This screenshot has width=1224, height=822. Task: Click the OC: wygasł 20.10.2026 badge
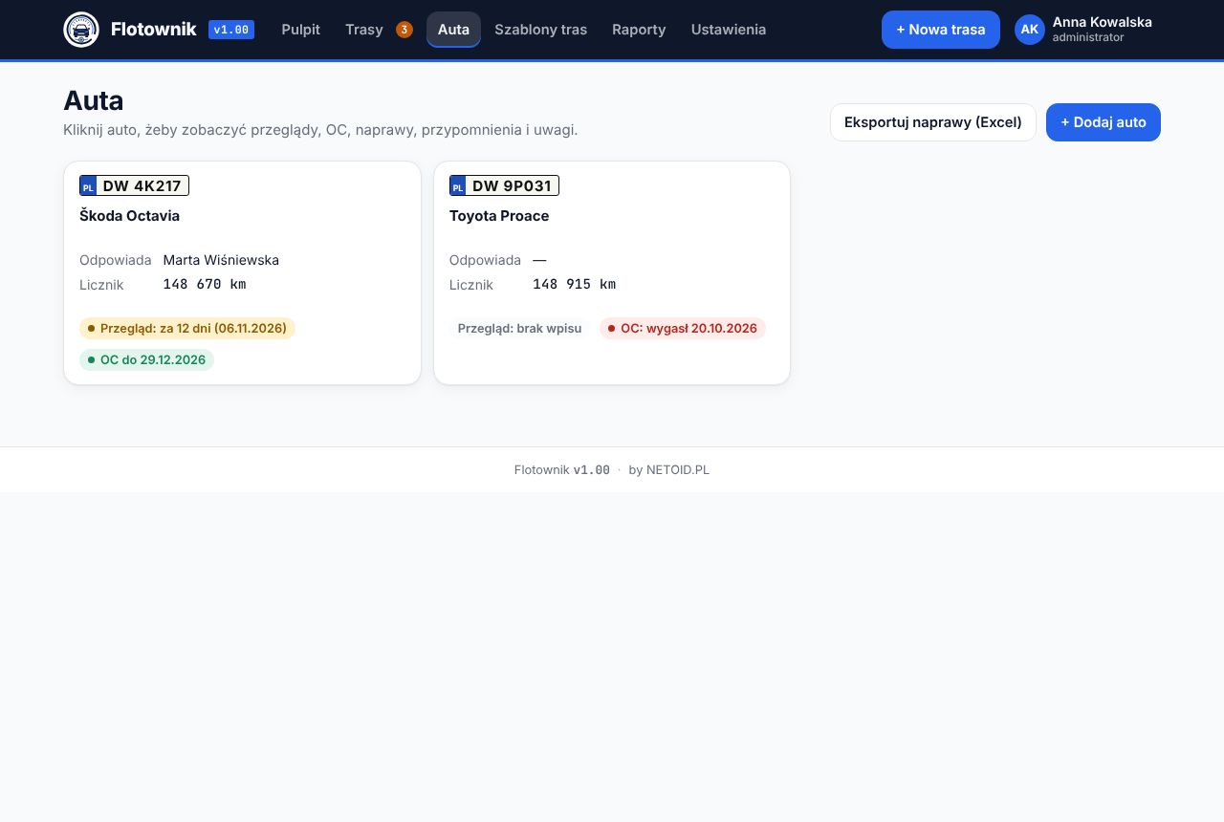[x=683, y=329]
